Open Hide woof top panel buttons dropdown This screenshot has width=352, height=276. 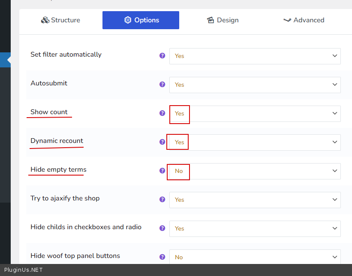coord(255,257)
